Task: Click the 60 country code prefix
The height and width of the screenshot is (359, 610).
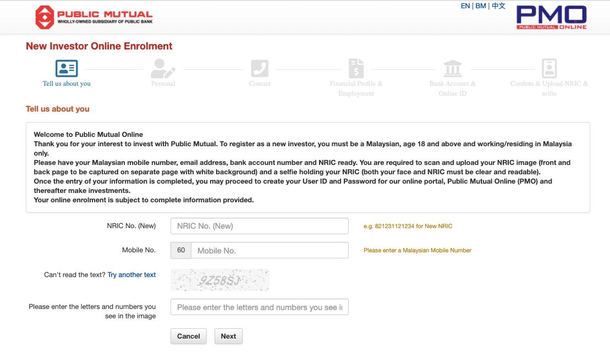Action: (181, 250)
